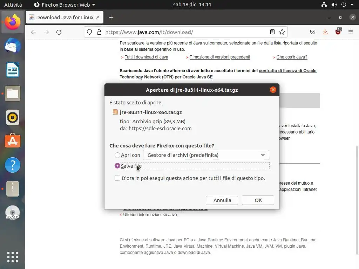
Task: Open the DVD disc in dock
Action: coord(13,213)
